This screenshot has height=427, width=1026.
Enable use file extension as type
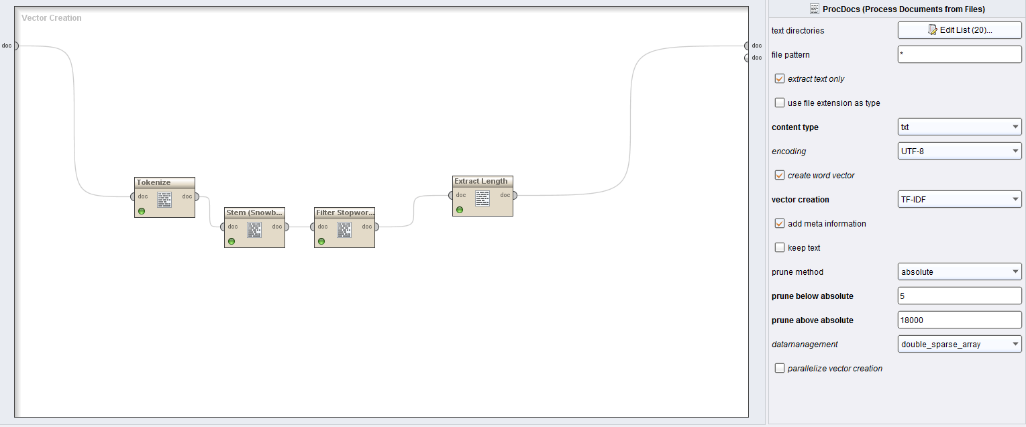click(779, 103)
